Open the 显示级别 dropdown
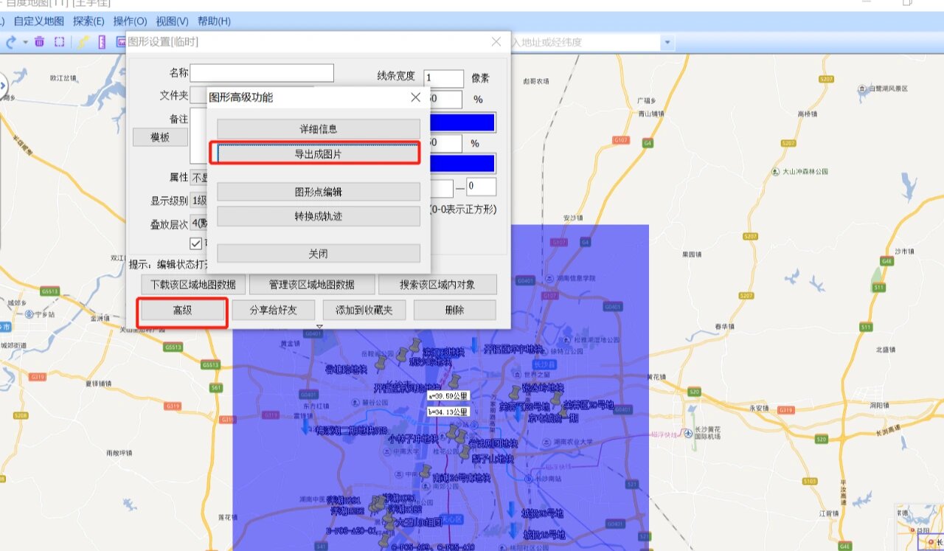Image resolution: width=944 pixels, height=551 pixels. click(198, 201)
